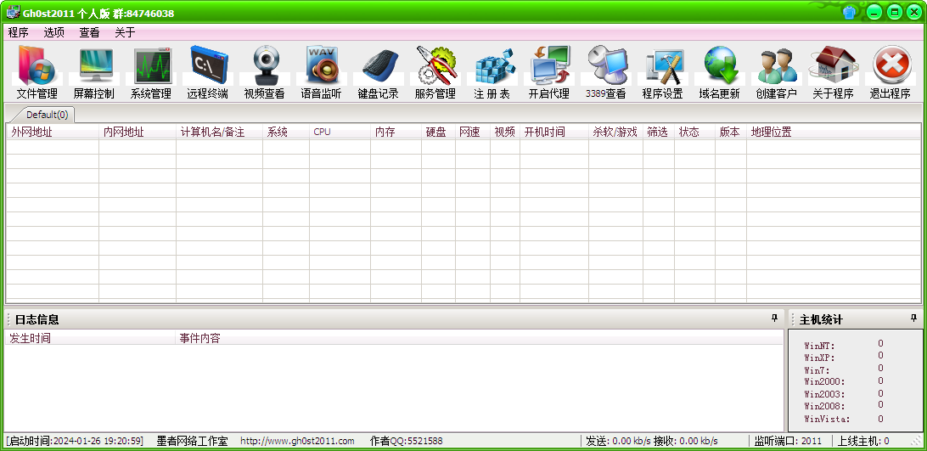Select the 服务管理 toolbar icon
Screen dimensions: 927x451
(x=435, y=72)
